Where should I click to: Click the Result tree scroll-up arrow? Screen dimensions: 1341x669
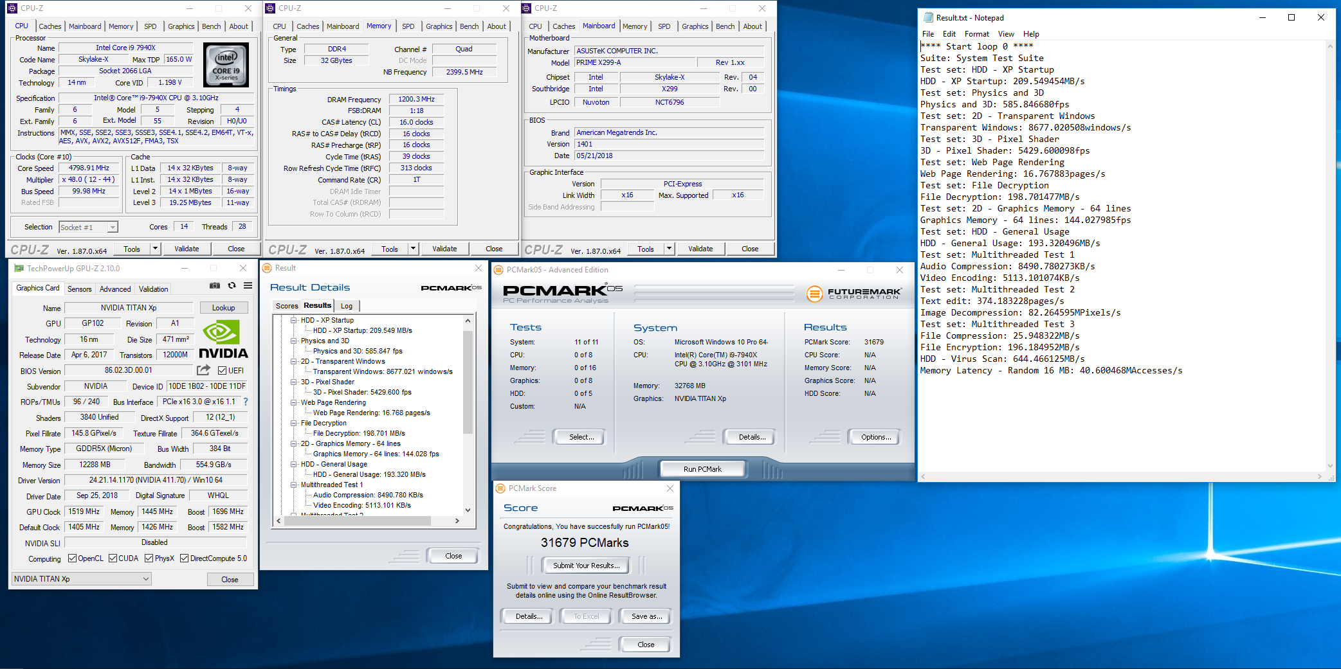point(468,321)
